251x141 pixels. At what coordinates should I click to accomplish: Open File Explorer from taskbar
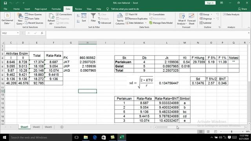pos(85,137)
